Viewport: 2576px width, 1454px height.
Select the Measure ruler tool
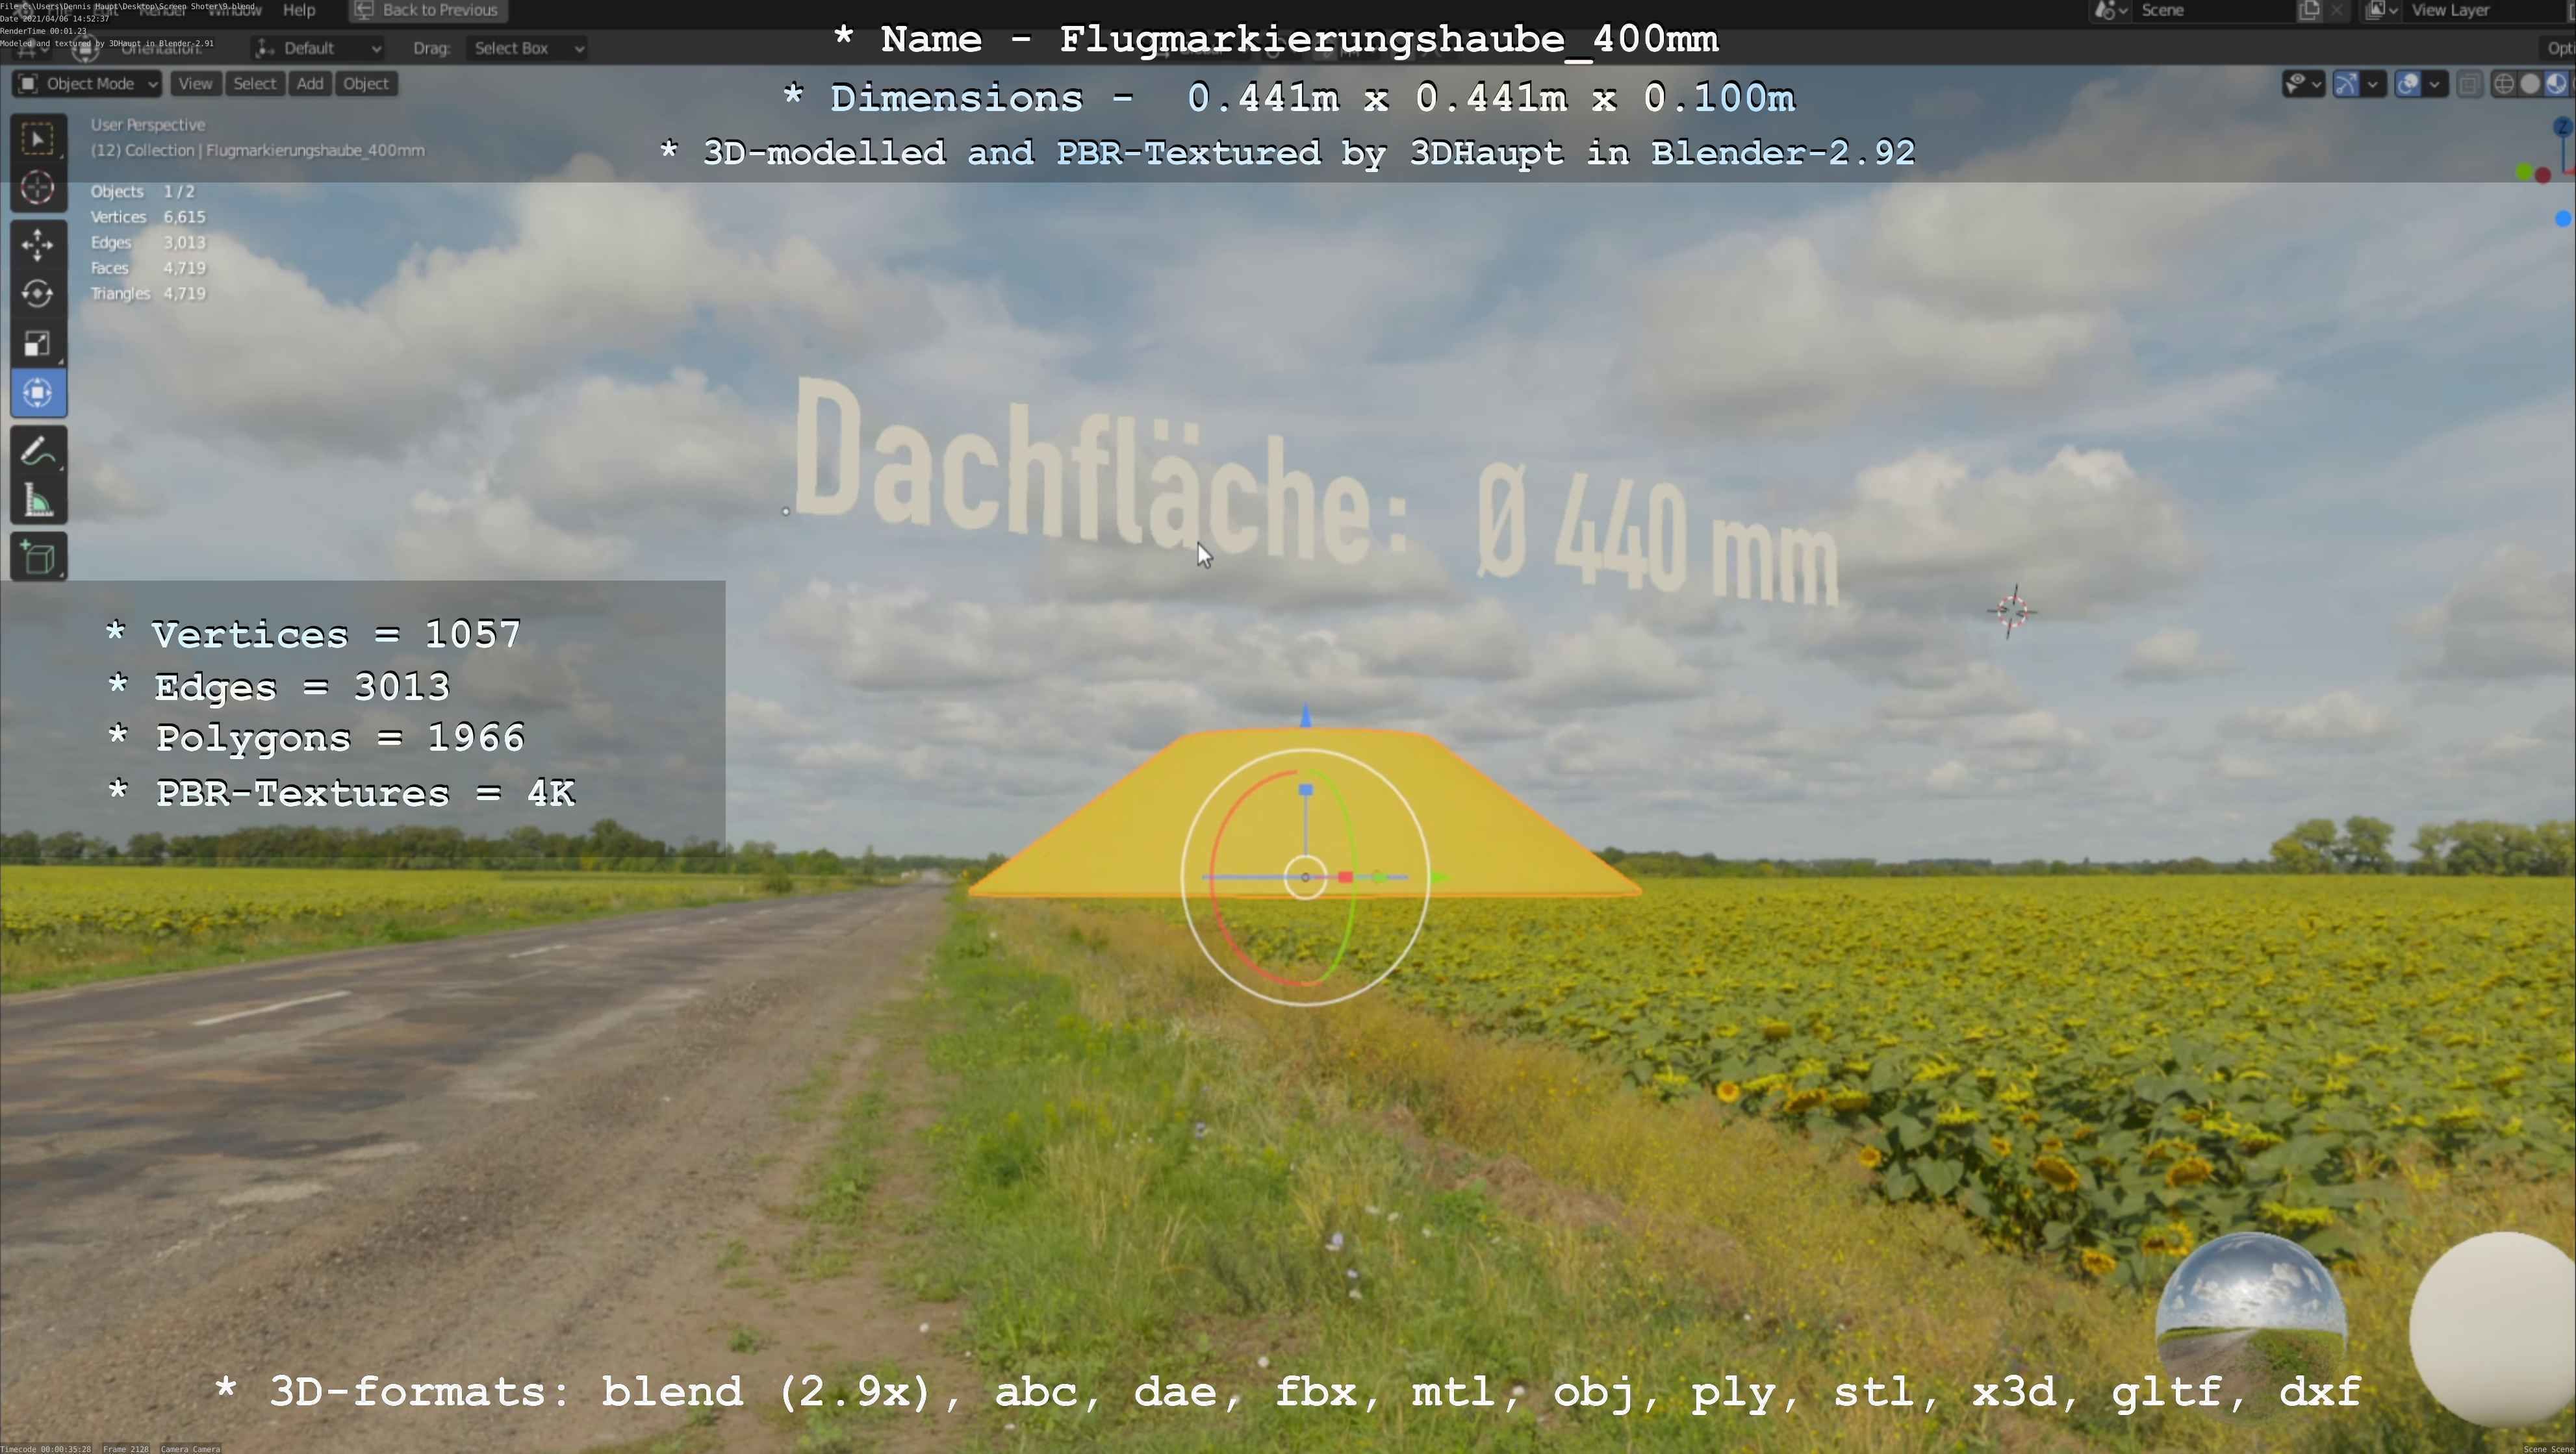click(38, 501)
